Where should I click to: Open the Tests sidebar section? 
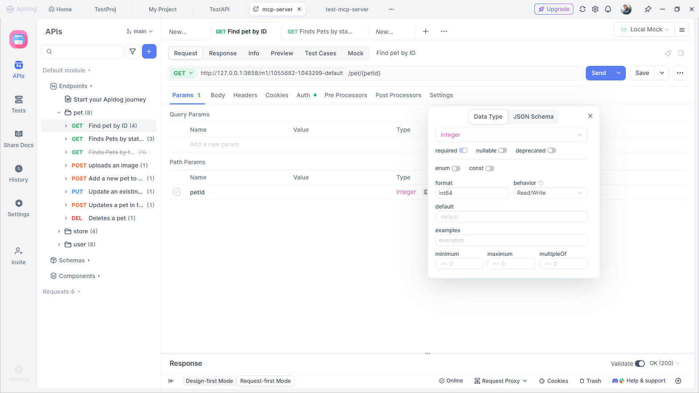tap(19, 104)
